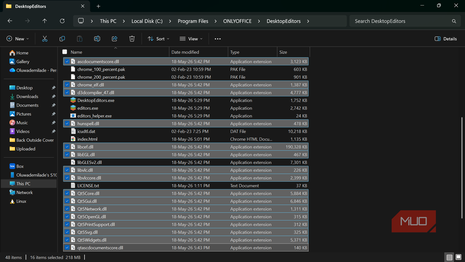Open the Sort dropdown menu
Screen dimensions: 465x262
(x=159, y=39)
